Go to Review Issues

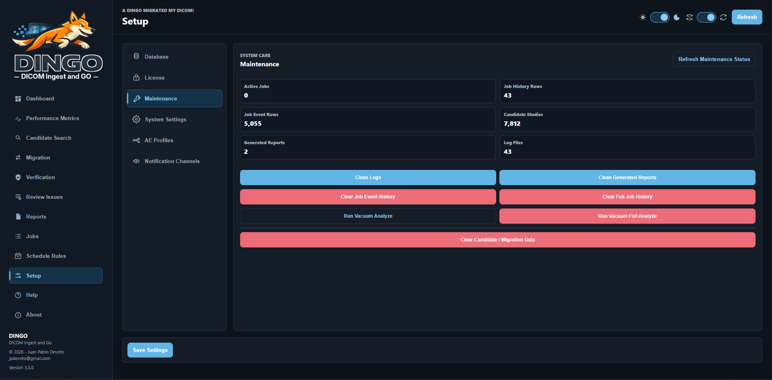point(55,197)
